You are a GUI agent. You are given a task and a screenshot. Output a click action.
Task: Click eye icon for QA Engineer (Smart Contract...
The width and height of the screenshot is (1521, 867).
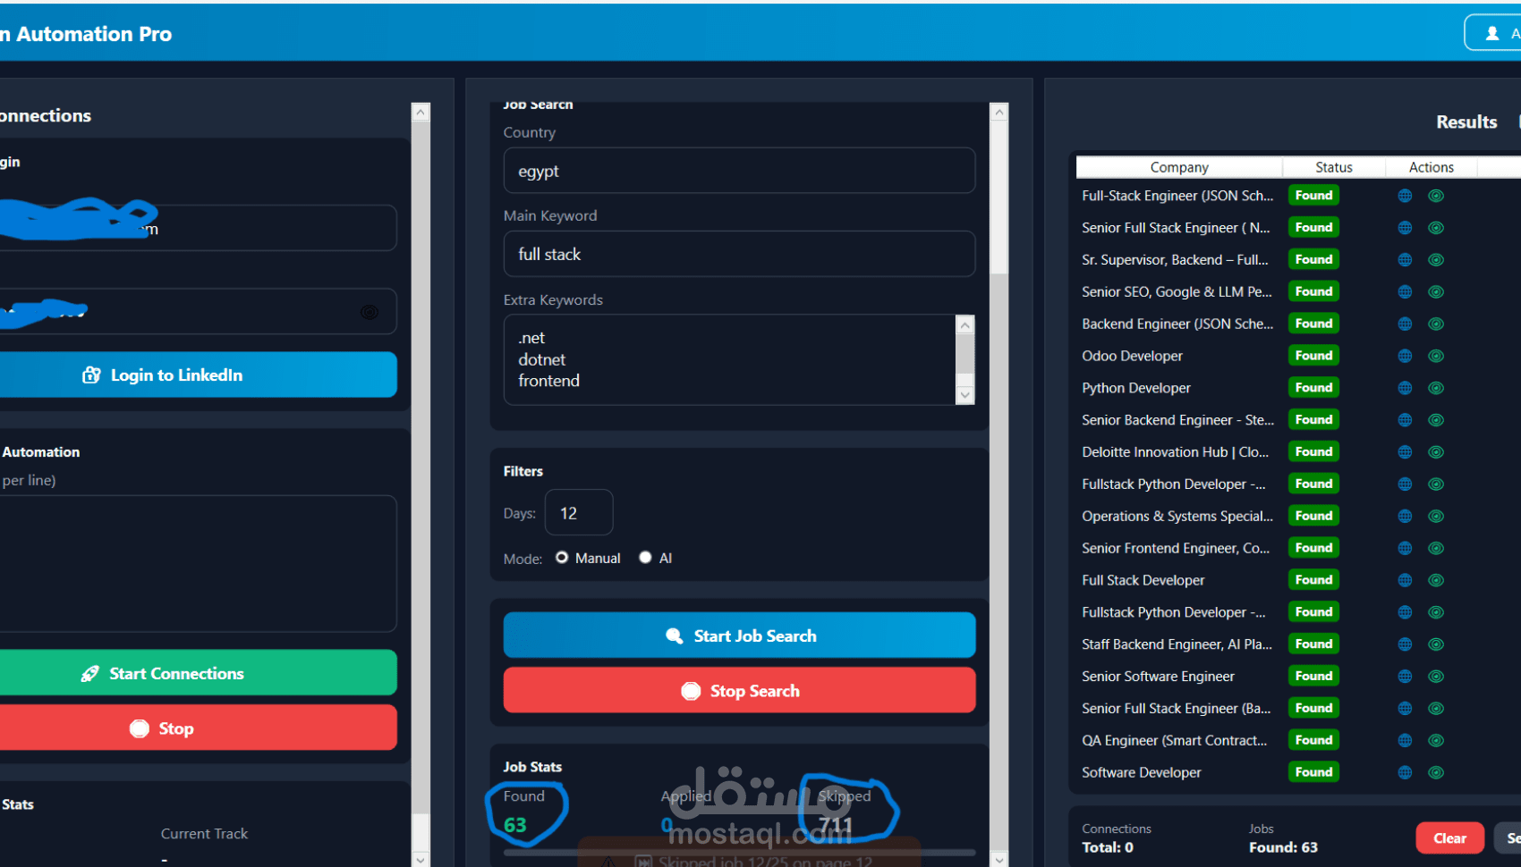[x=1436, y=740]
